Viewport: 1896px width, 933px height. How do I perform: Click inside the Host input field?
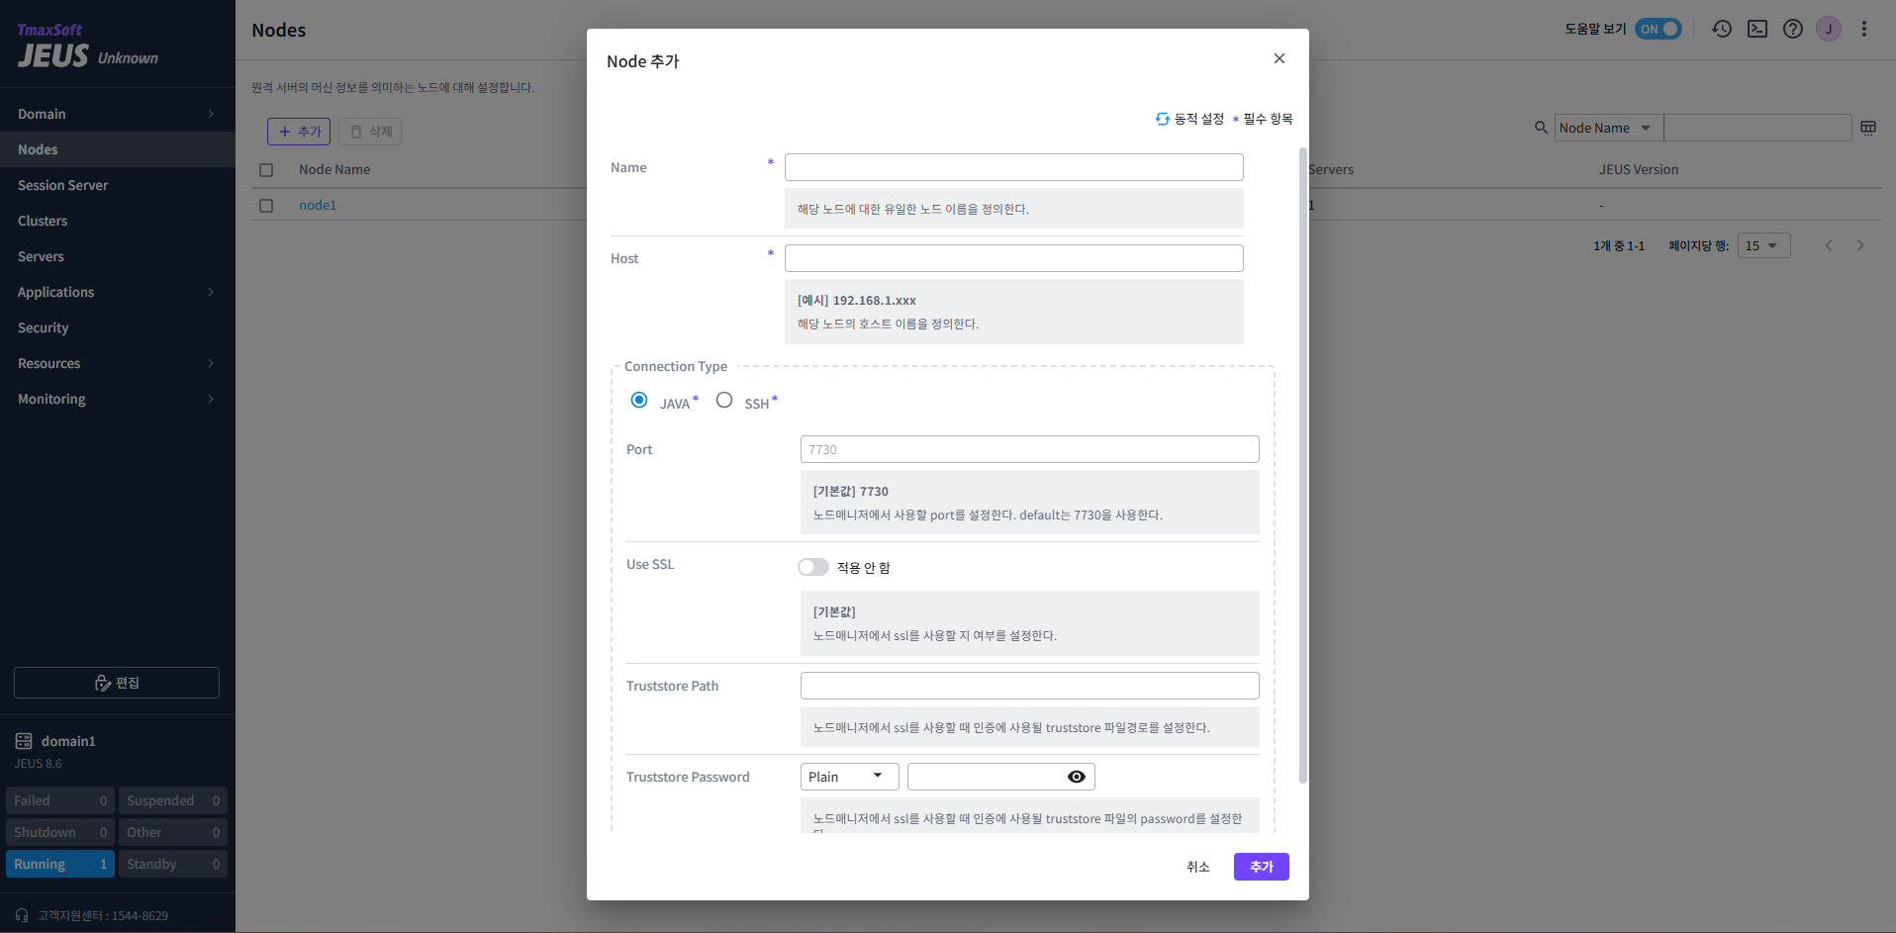(x=1012, y=257)
